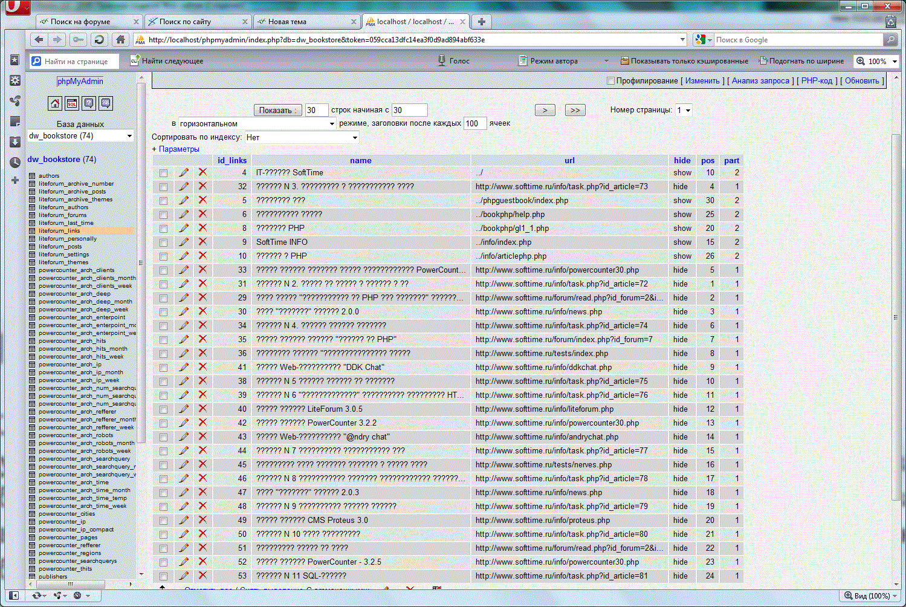Open the litefourm_links table in sidebar
Screen dimensions: 906x607
(x=59, y=231)
